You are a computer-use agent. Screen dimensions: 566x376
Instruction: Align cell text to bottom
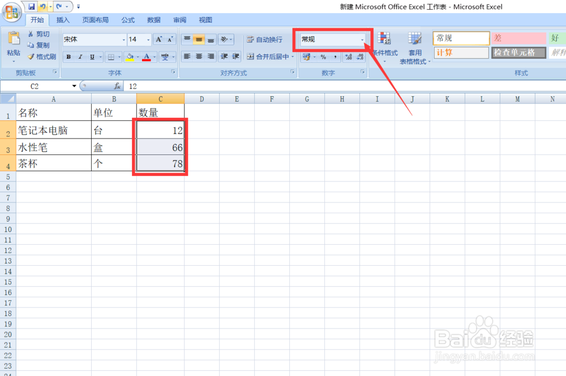[211, 39]
